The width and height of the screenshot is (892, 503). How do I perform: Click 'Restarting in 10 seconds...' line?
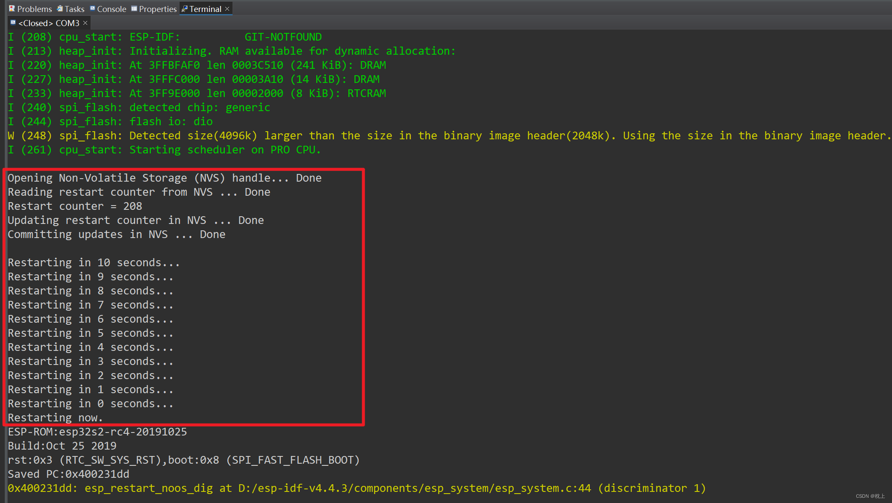click(x=94, y=262)
